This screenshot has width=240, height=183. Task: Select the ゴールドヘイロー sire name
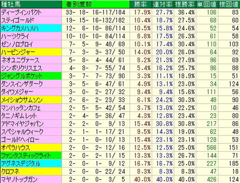[20, 140]
